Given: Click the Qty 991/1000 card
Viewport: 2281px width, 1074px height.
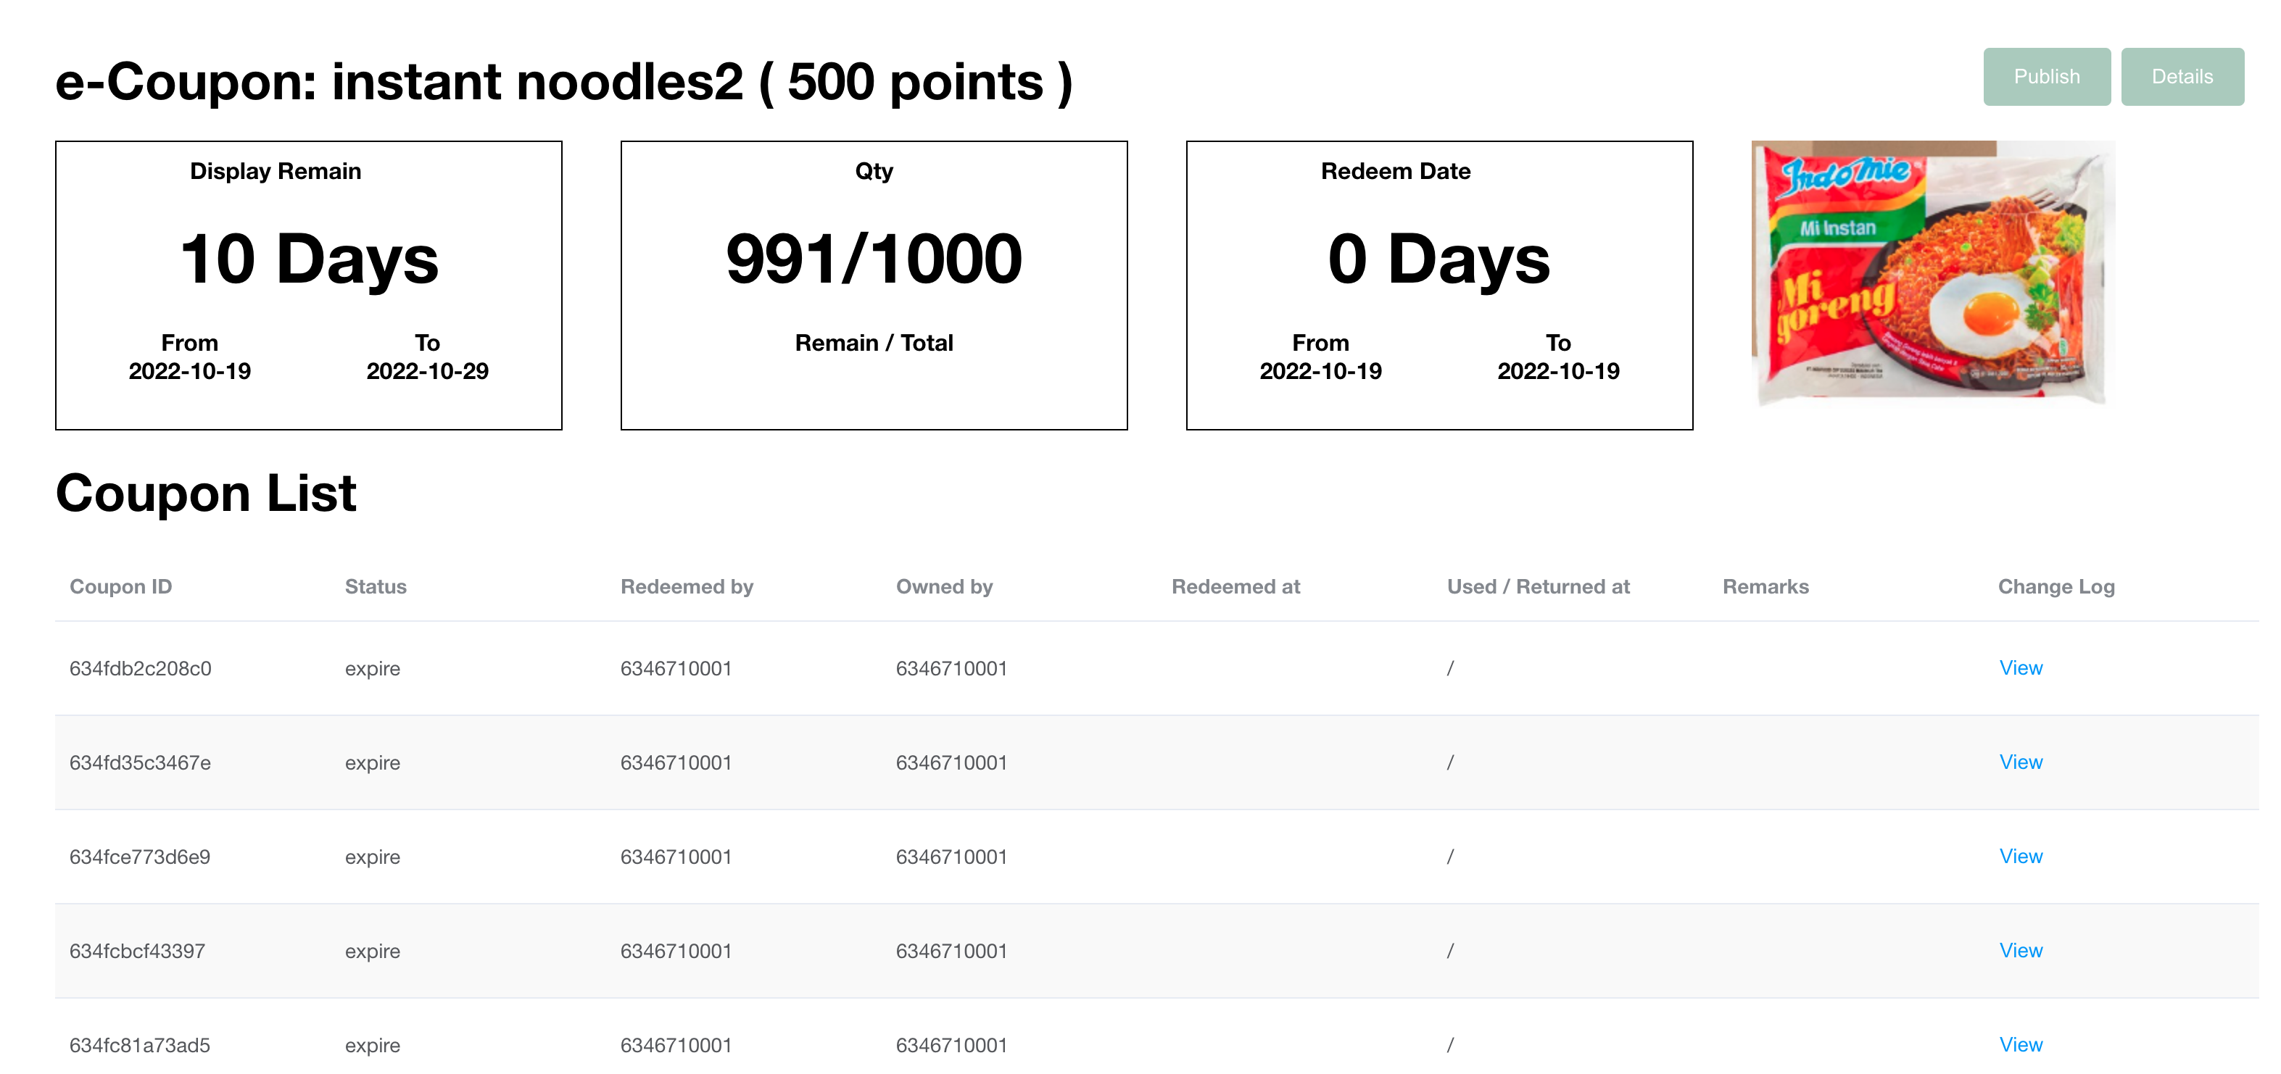Looking at the screenshot, I should [873, 285].
